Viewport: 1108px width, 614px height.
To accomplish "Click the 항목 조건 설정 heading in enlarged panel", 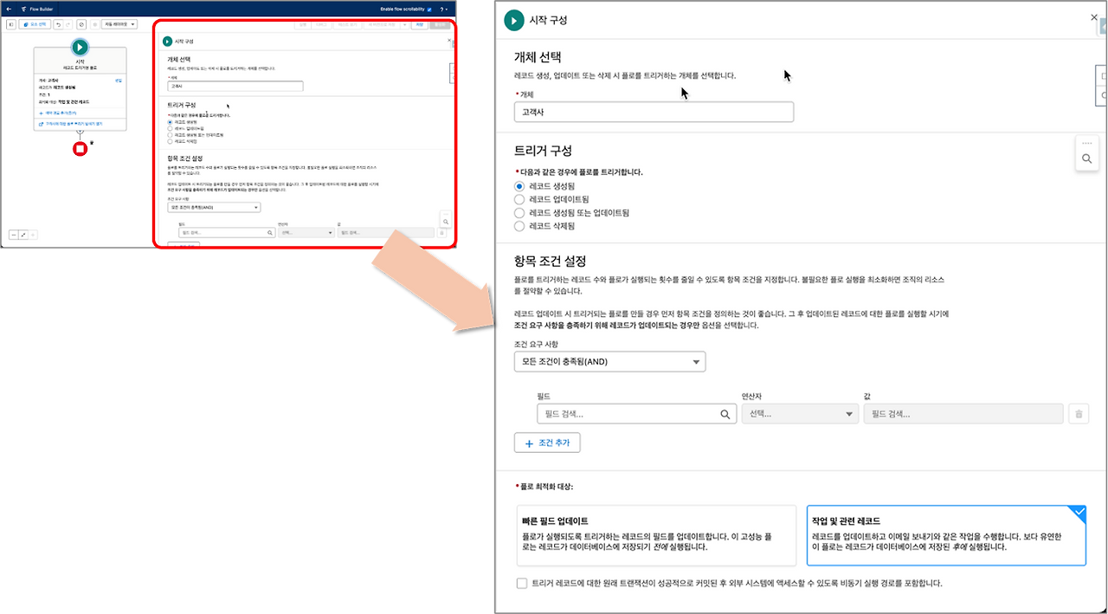I will [x=551, y=261].
